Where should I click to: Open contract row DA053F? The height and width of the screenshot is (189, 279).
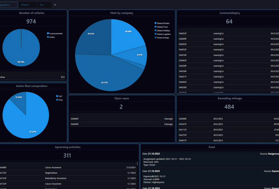[183, 34]
